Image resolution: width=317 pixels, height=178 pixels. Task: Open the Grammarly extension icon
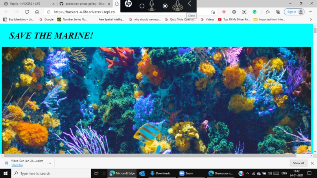[254, 12]
